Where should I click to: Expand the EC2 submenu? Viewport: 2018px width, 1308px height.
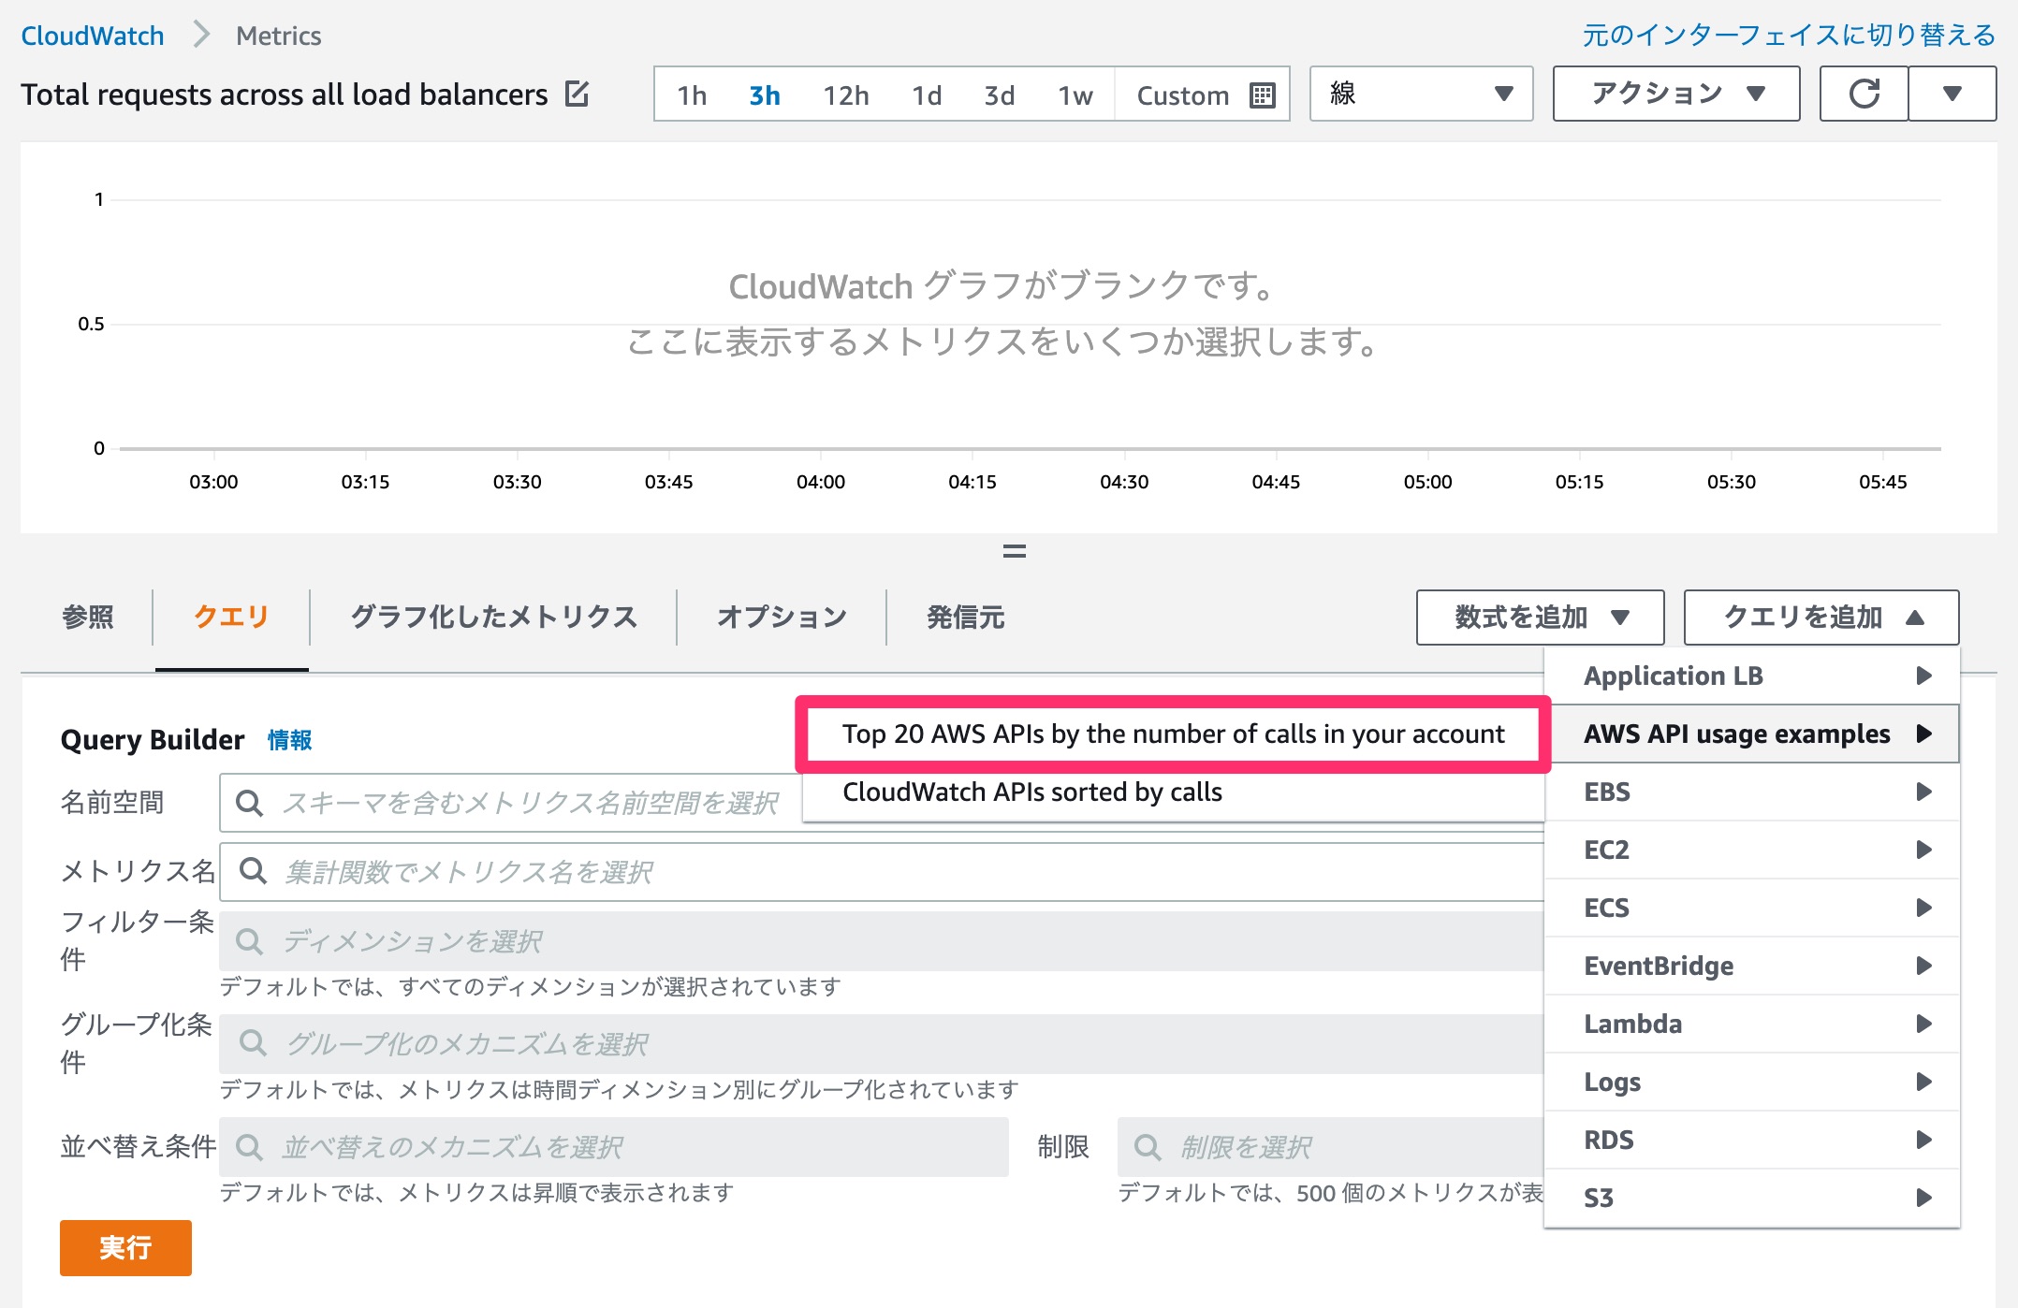click(1752, 850)
